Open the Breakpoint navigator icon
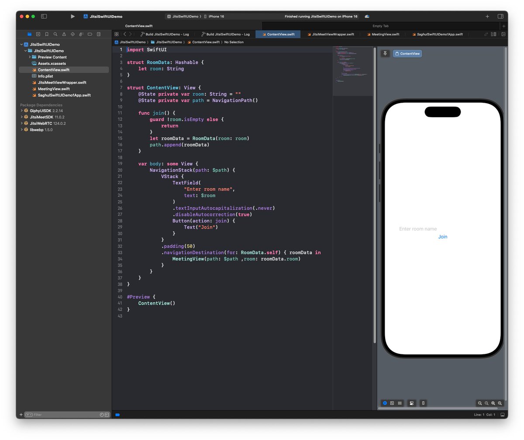The height and width of the screenshot is (440, 524). (x=90, y=34)
